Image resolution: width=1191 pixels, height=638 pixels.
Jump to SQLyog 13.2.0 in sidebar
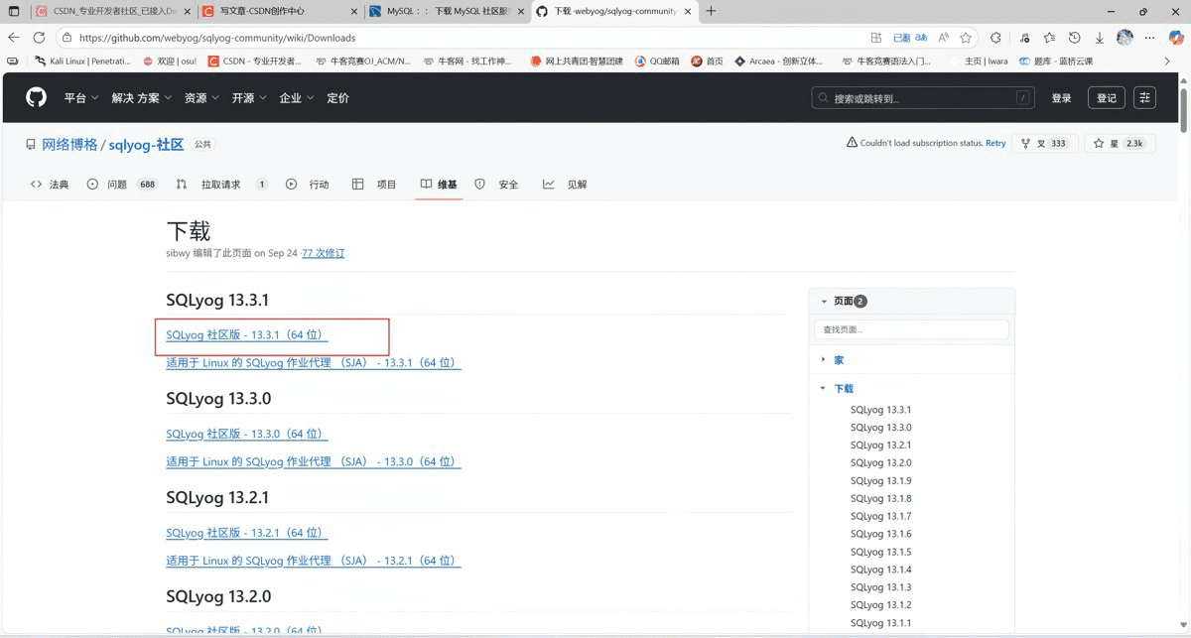(x=880, y=462)
